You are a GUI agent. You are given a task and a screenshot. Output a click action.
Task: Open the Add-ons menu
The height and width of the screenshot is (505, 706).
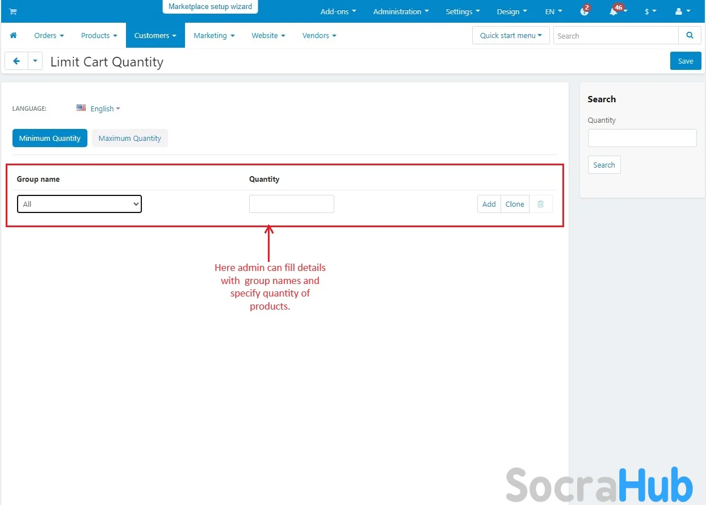click(x=338, y=11)
